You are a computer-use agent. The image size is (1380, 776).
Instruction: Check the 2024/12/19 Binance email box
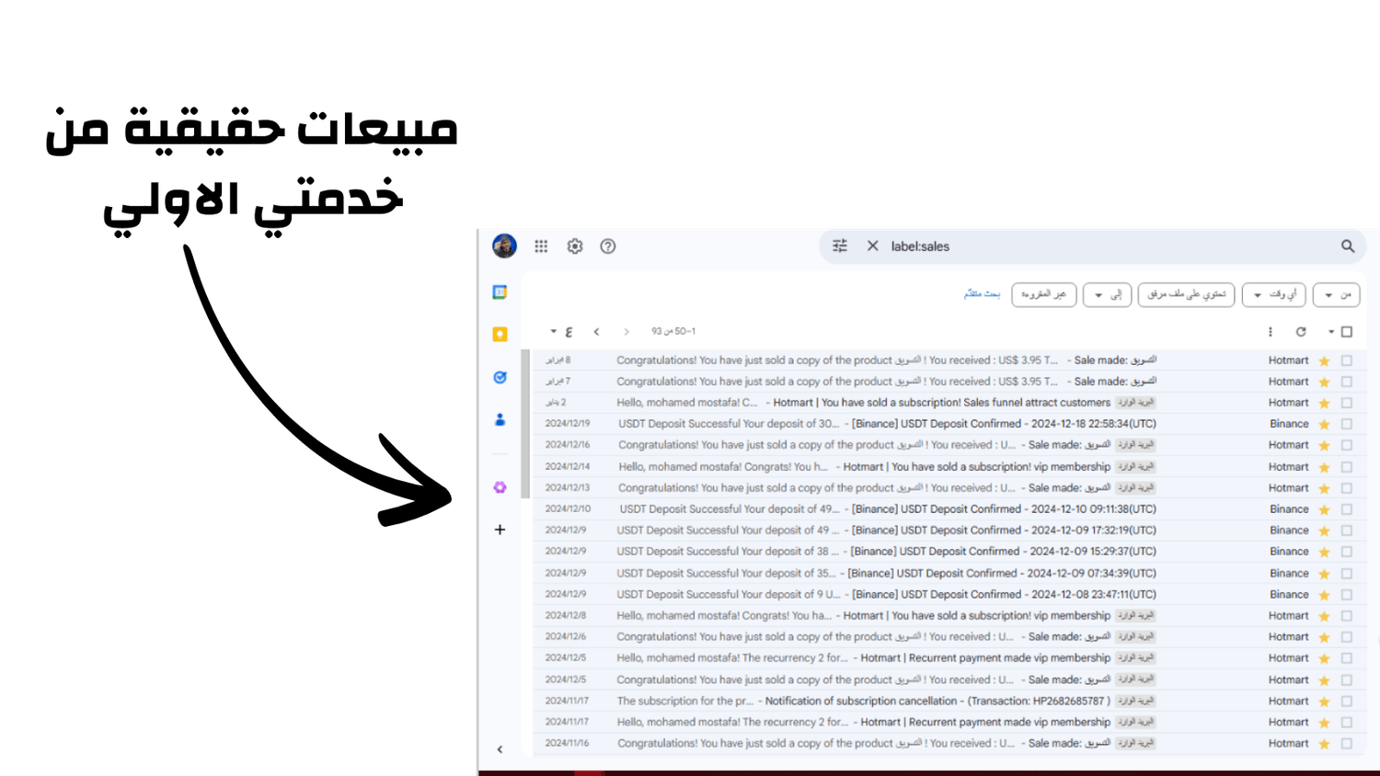point(1347,425)
